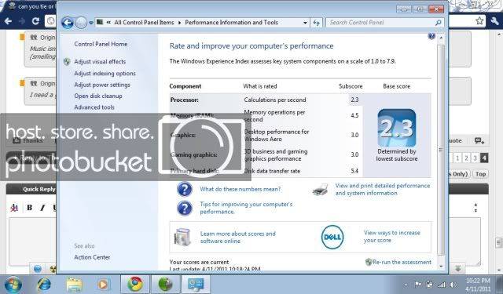This screenshot has height=294, width=503.
Task: View and print detailed performance information
Action: [383, 190]
